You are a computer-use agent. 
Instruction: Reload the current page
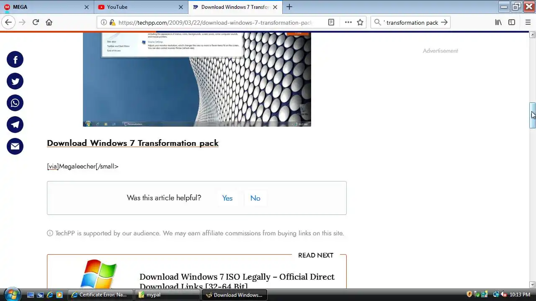36,23
